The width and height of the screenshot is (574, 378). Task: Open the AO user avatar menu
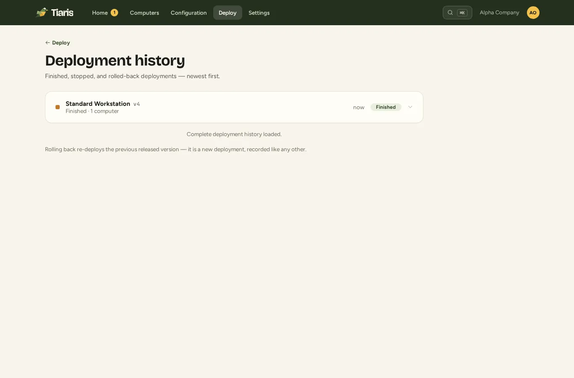tap(533, 13)
